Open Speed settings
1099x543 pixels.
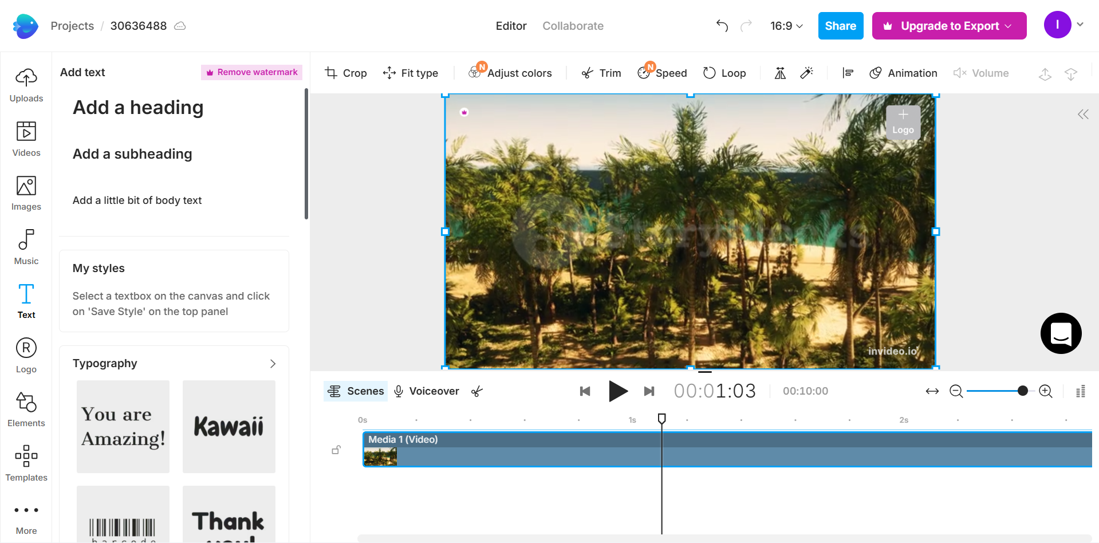click(x=662, y=73)
